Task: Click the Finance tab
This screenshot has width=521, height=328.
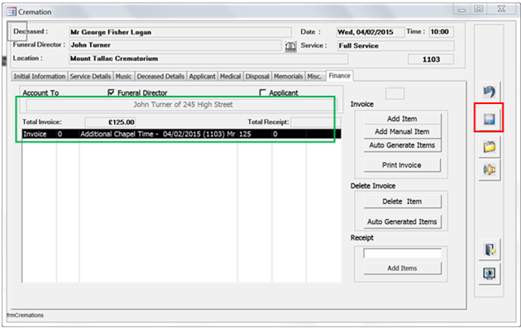Action: [x=340, y=76]
